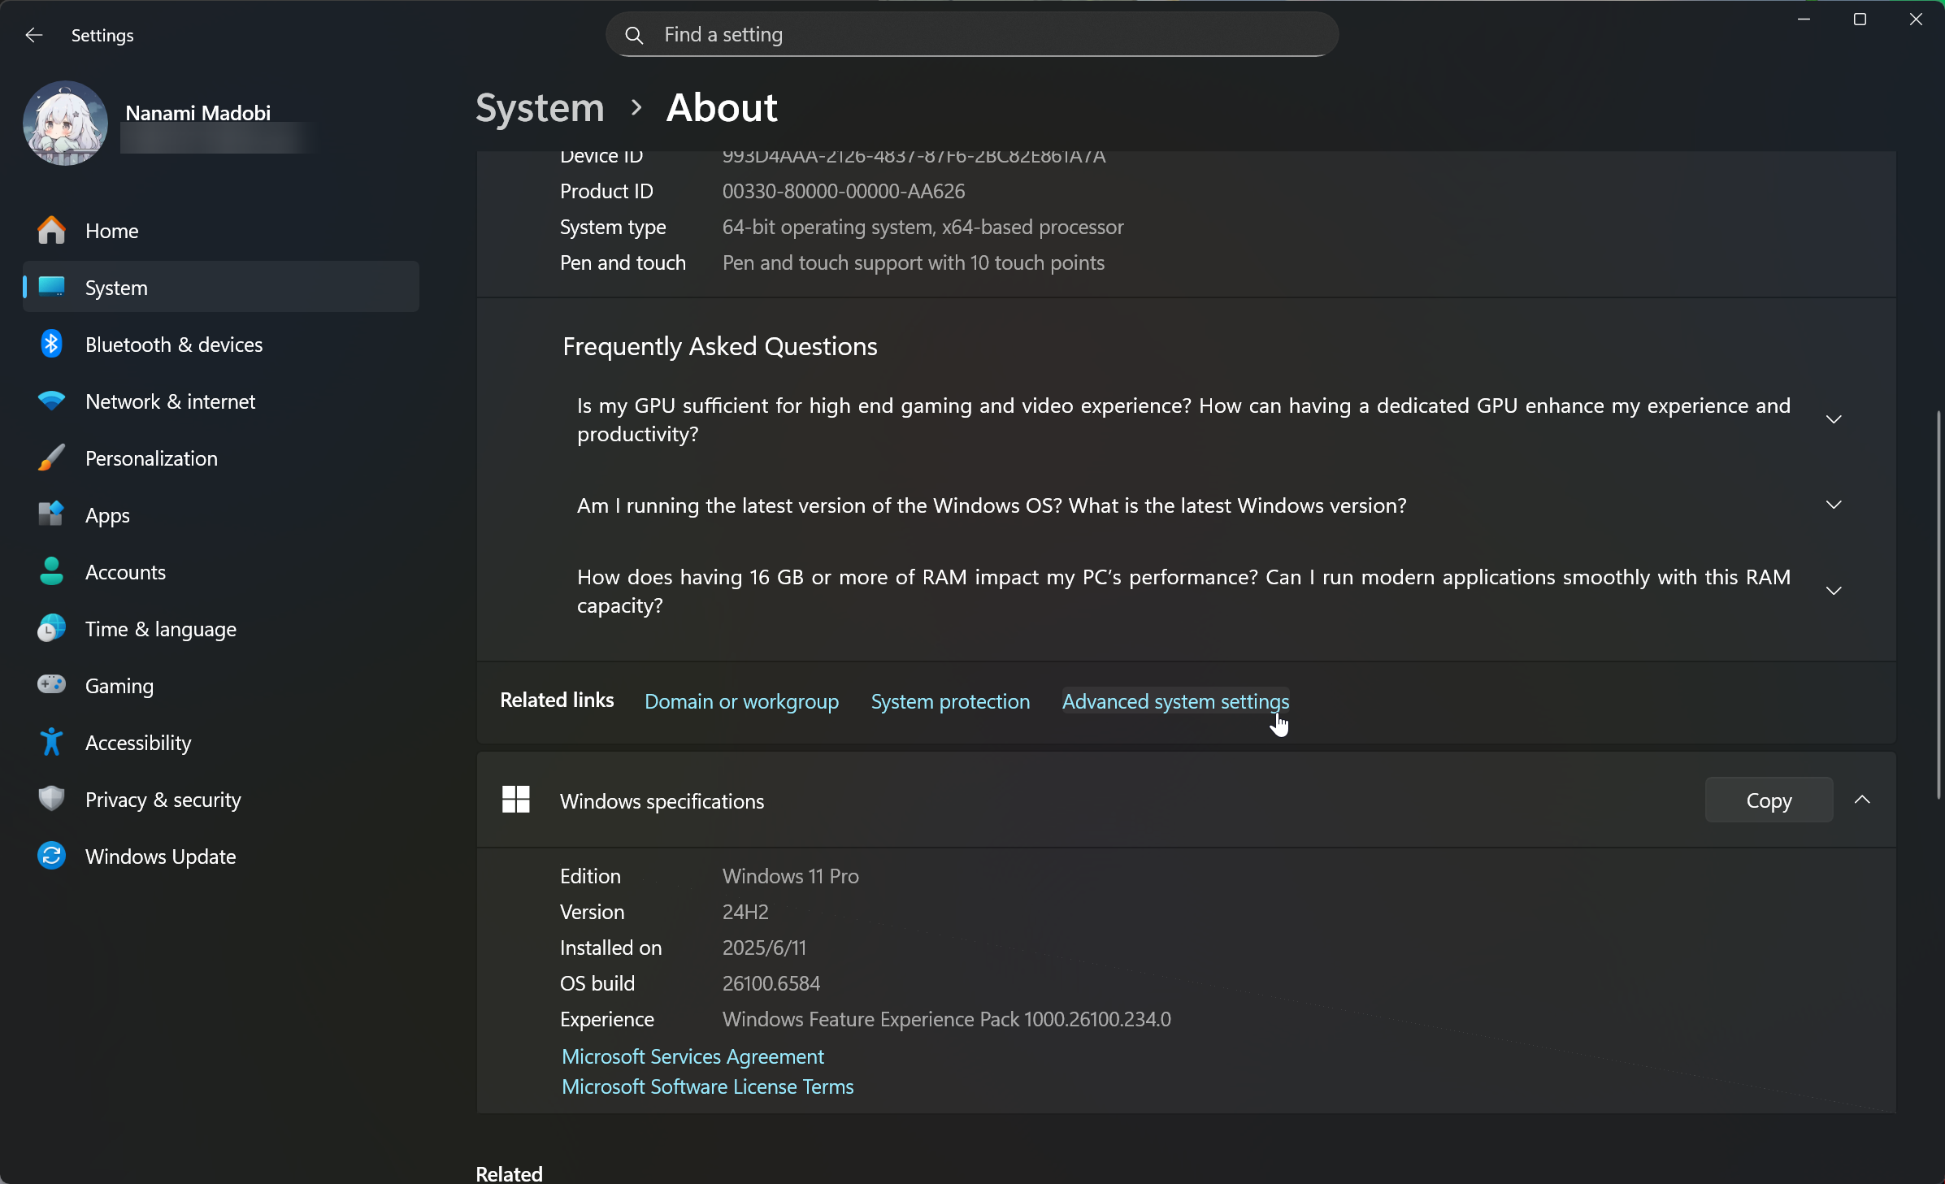Open Accounts settings category
Screen dimensions: 1945x1184
221,572
